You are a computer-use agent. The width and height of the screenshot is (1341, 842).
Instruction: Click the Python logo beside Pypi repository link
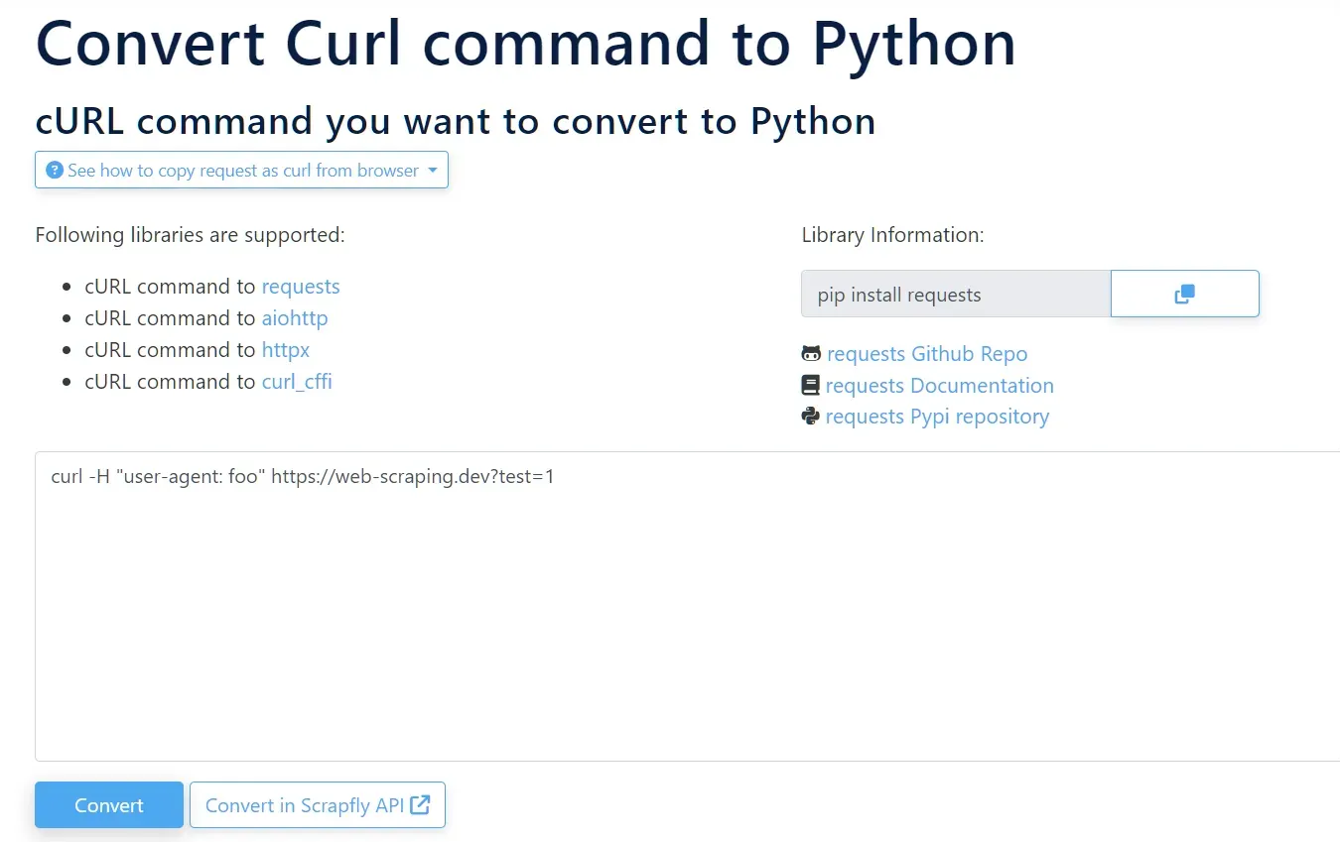point(810,416)
